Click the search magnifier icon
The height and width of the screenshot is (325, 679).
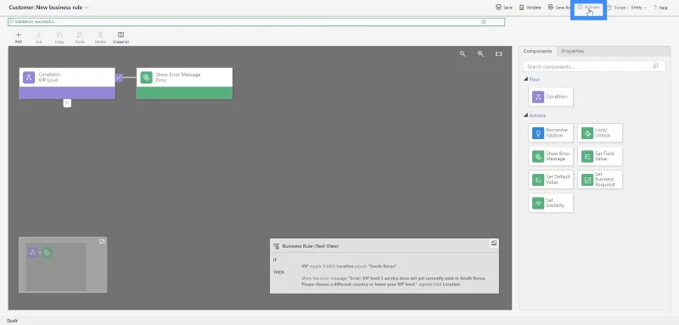655,66
